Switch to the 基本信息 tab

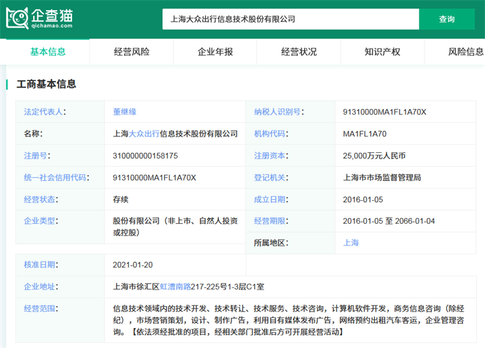(x=48, y=52)
